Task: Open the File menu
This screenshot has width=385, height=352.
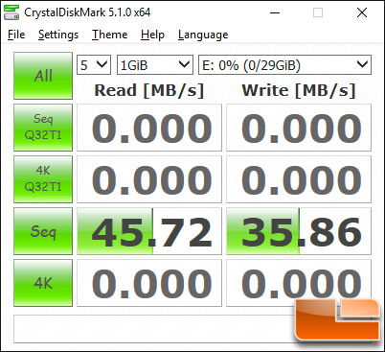Action: [16, 35]
